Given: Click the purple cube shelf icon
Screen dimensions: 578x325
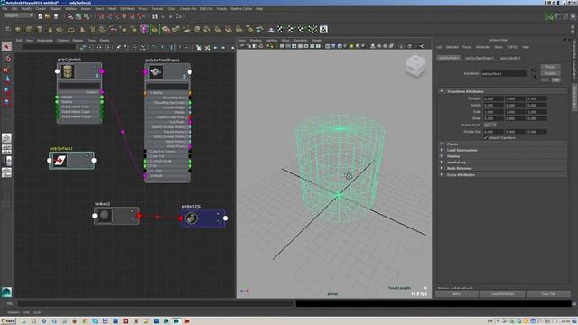Looking at the screenshot, I should (x=144, y=29).
